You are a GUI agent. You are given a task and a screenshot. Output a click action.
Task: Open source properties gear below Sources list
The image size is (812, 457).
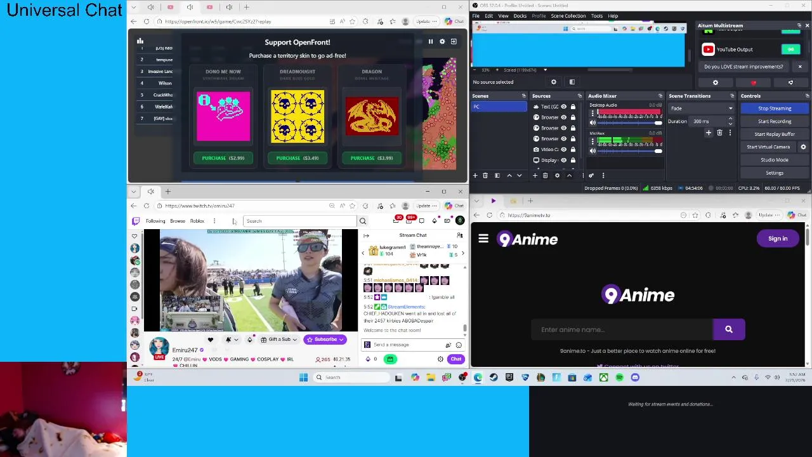pyautogui.click(x=558, y=176)
